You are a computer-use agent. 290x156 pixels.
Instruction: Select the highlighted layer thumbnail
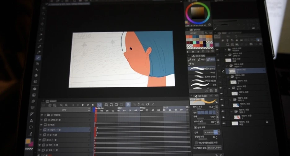[x=232, y=71]
